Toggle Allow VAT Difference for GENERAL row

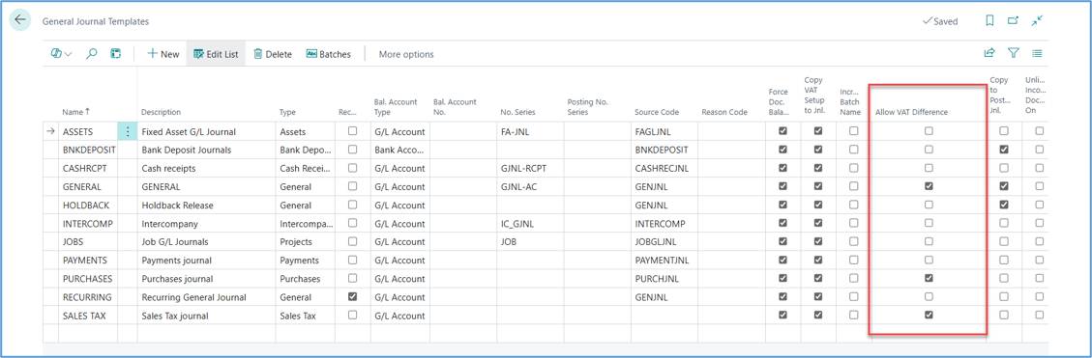click(929, 186)
